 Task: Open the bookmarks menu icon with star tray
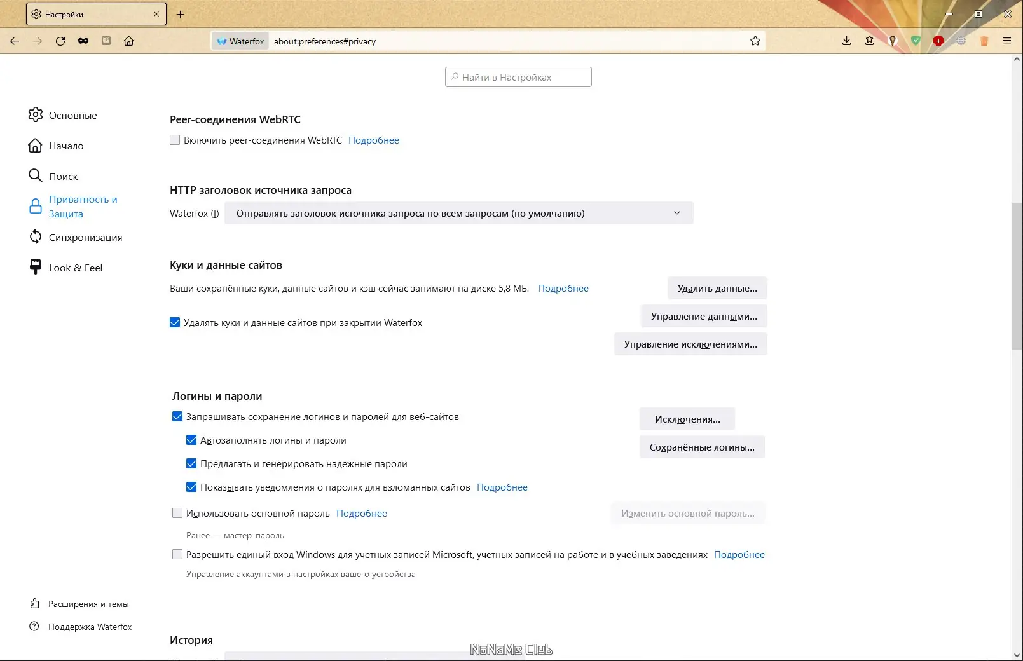pos(869,41)
